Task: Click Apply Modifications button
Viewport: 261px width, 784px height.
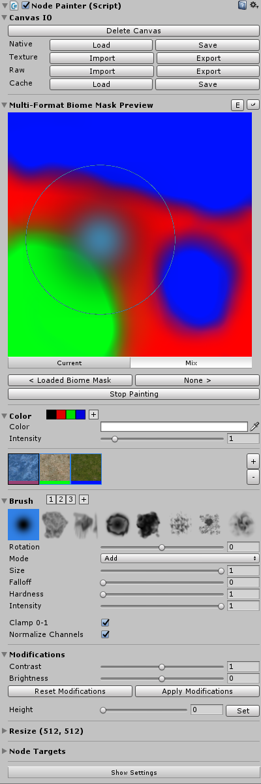Action: click(x=197, y=691)
